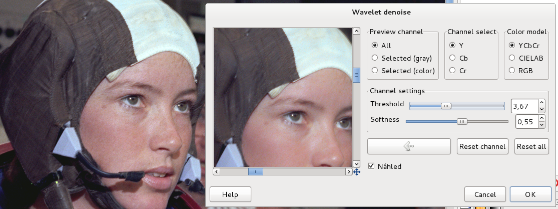Click the preview scroll down arrow

point(357,164)
